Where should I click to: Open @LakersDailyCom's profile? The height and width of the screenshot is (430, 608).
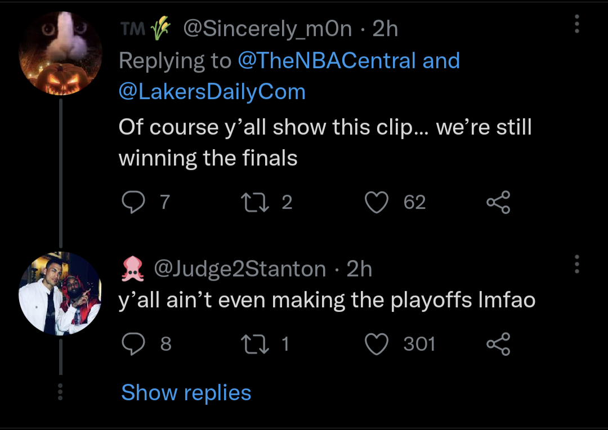[211, 91]
